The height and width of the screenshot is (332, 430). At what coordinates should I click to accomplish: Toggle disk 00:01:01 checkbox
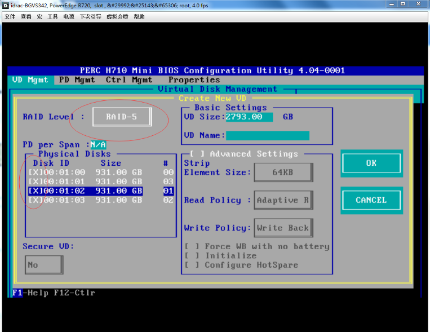click(36, 182)
